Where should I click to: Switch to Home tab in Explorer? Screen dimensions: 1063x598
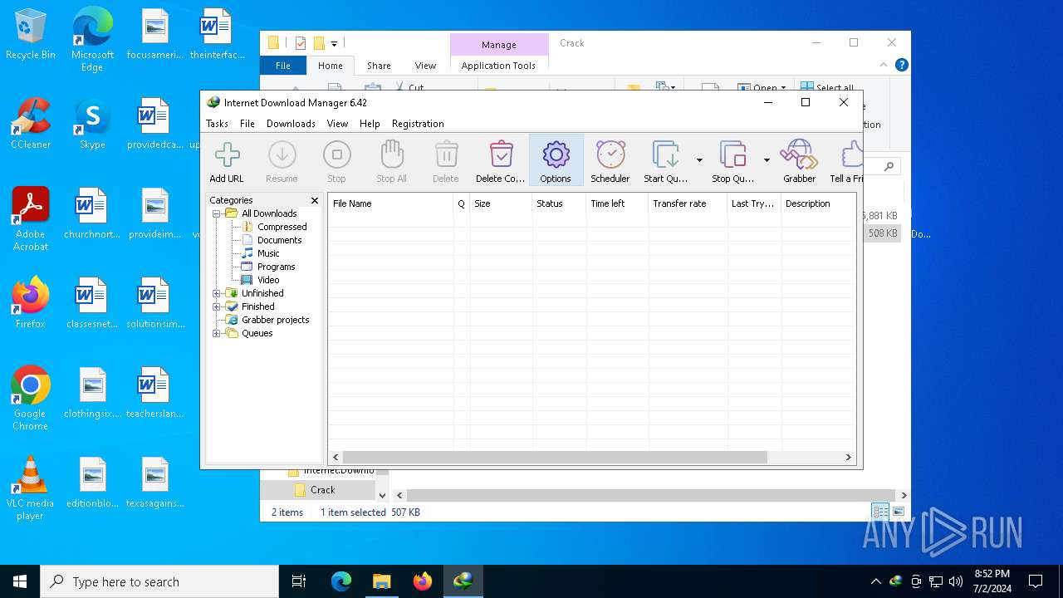(x=330, y=66)
